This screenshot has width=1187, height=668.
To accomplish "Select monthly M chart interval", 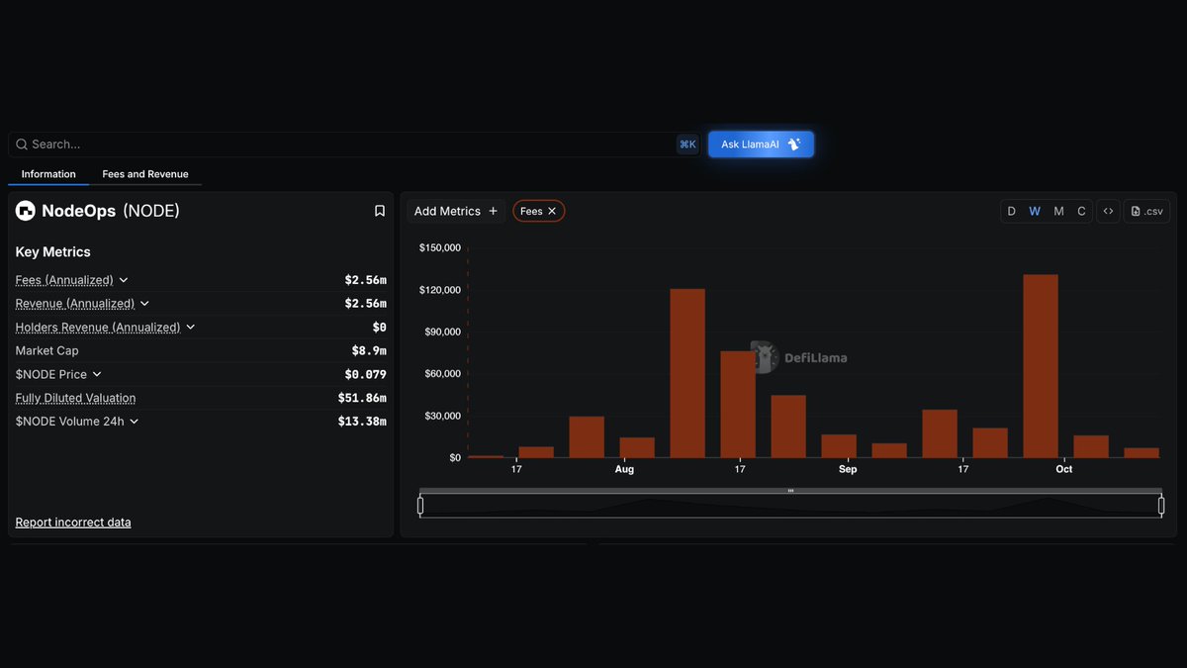I will pos(1058,211).
